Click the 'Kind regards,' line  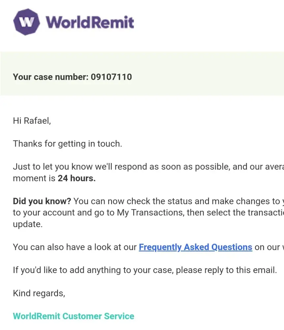[39, 293]
